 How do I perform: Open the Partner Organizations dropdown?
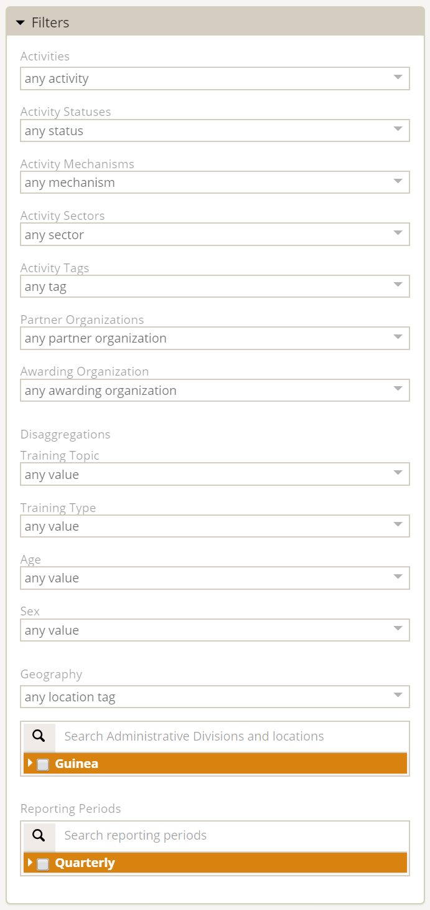pyautogui.click(x=215, y=338)
